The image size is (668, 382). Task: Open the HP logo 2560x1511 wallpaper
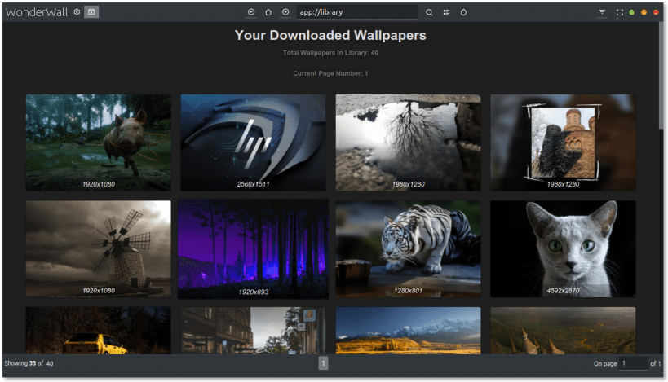(253, 143)
